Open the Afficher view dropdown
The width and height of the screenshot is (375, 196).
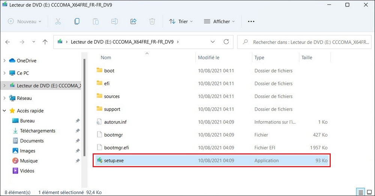click(219, 21)
